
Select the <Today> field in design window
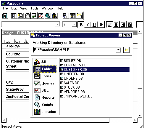tap(18, 46)
